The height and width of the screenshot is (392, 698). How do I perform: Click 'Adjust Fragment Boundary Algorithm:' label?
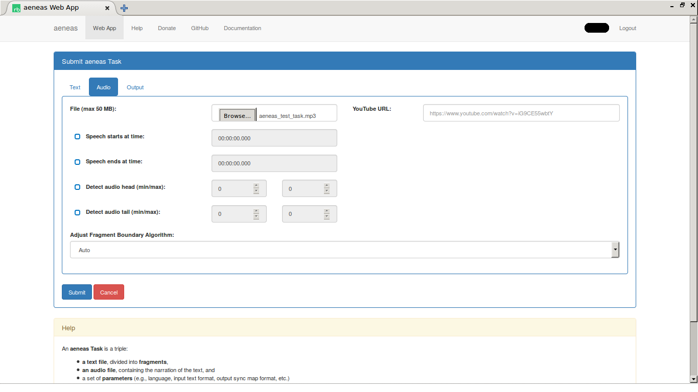122,235
